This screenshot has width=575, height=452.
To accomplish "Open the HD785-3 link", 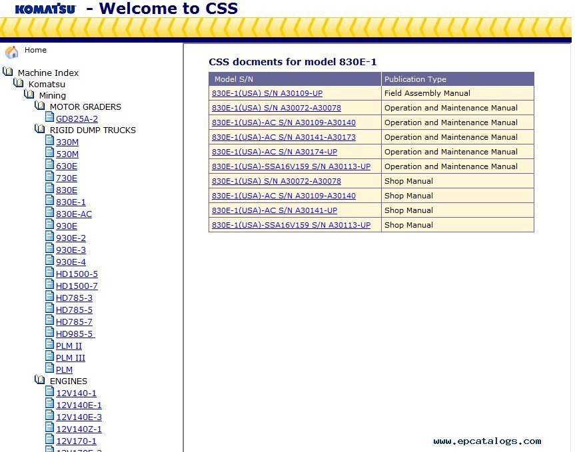I will [74, 298].
